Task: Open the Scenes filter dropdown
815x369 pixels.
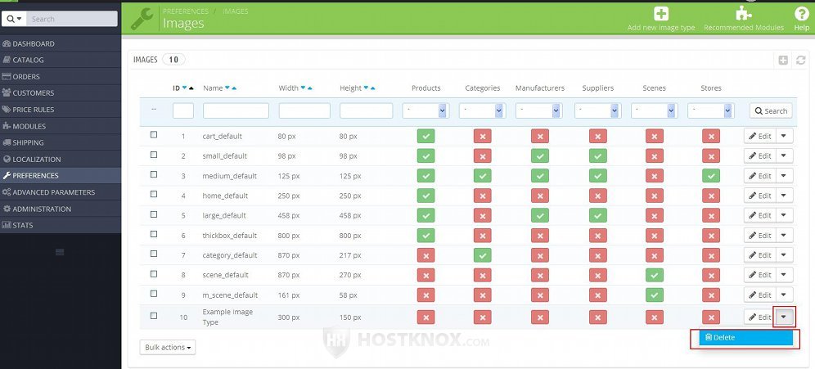Action: (655, 110)
